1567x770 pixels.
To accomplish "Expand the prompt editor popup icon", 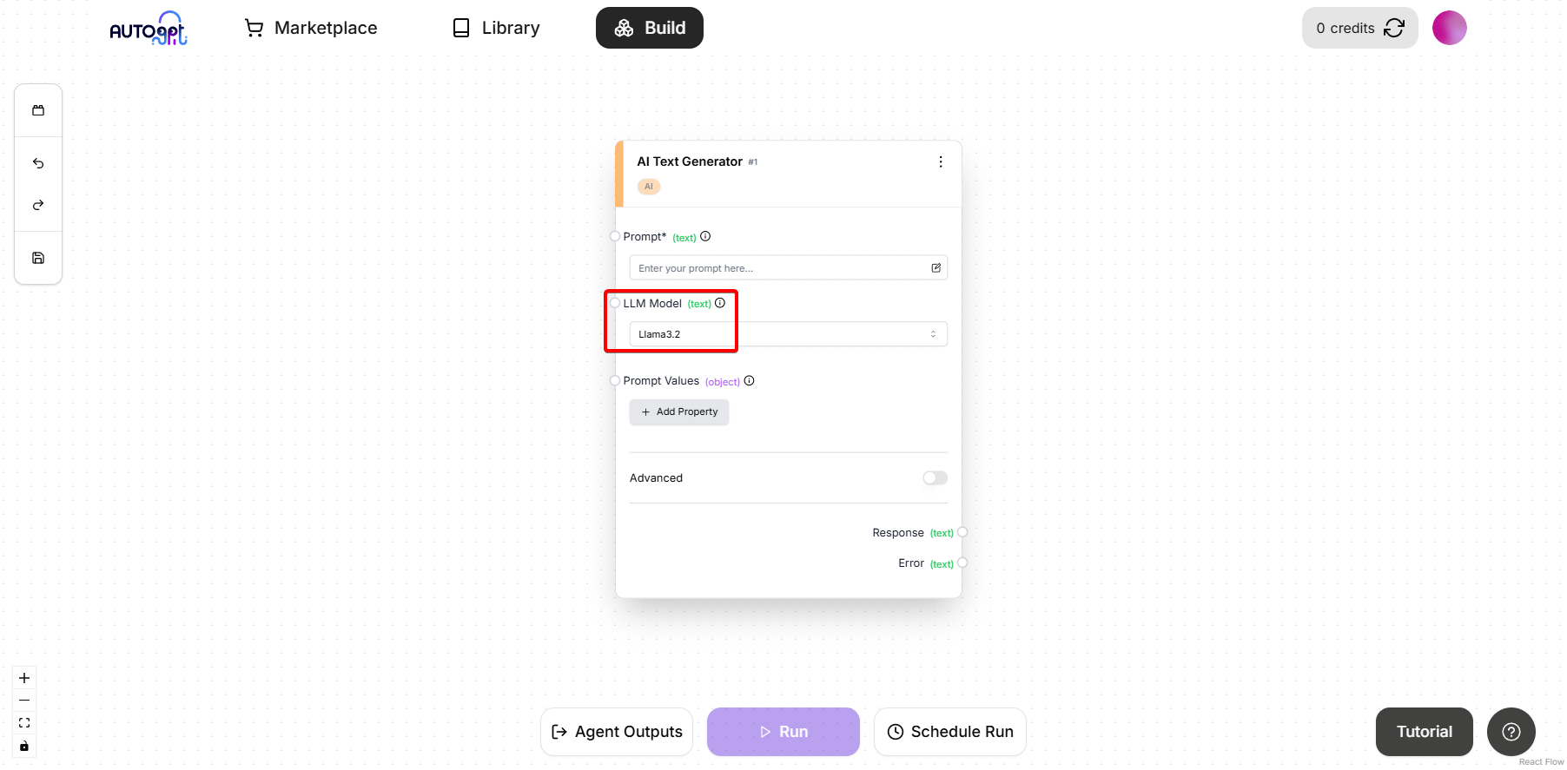I will pyautogui.click(x=936, y=268).
